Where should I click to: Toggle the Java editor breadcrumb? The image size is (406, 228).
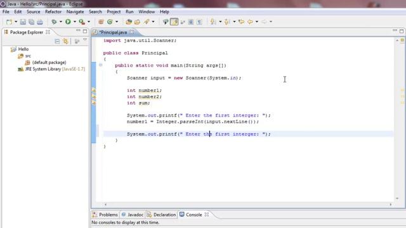[166, 22]
